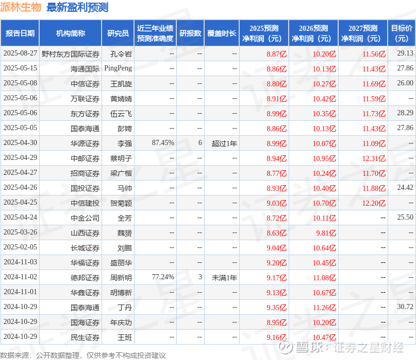416x360 pixels.
Task: Click researcher PingPeng
Action: tap(118, 68)
